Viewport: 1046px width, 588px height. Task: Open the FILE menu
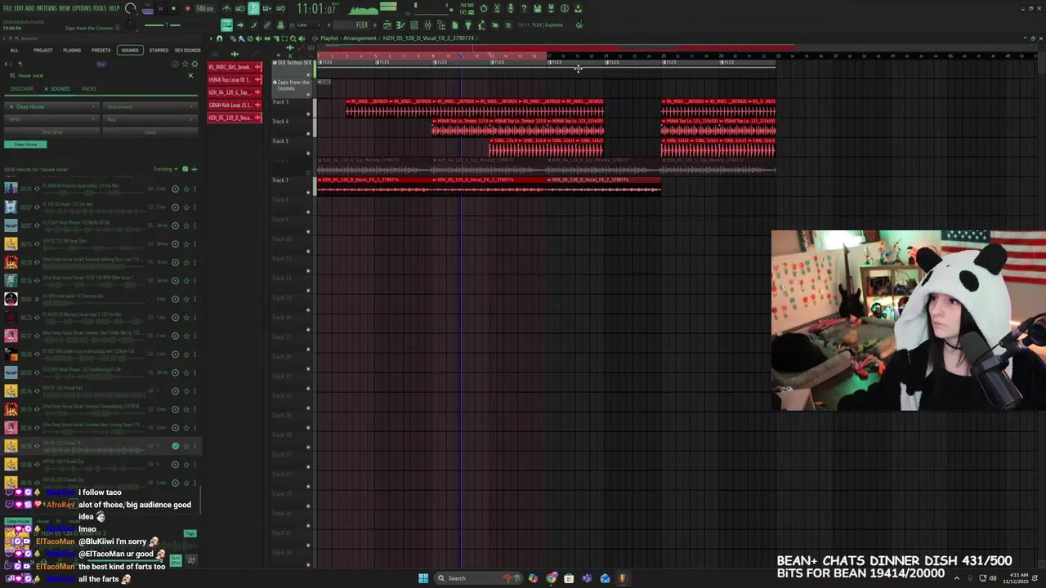point(7,8)
